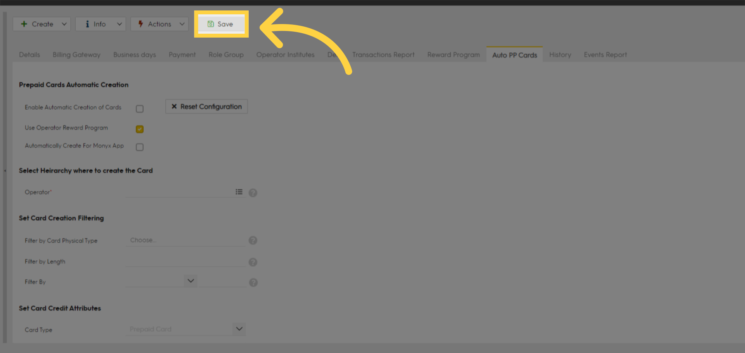
Task: Open the Create dropdown menu
Action: [x=42, y=24]
